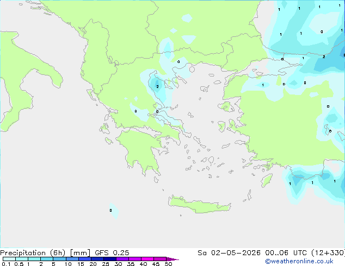
Task: Click the '45' legend scale value
Action: point(156,264)
